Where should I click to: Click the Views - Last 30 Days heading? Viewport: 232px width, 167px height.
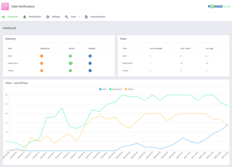click(x=17, y=83)
